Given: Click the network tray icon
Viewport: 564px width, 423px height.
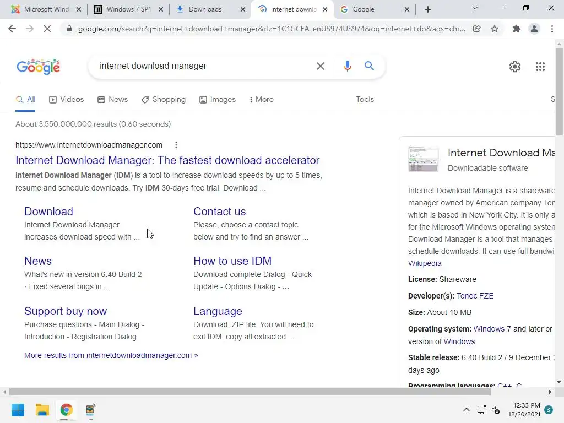Looking at the screenshot, I should [481, 410].
